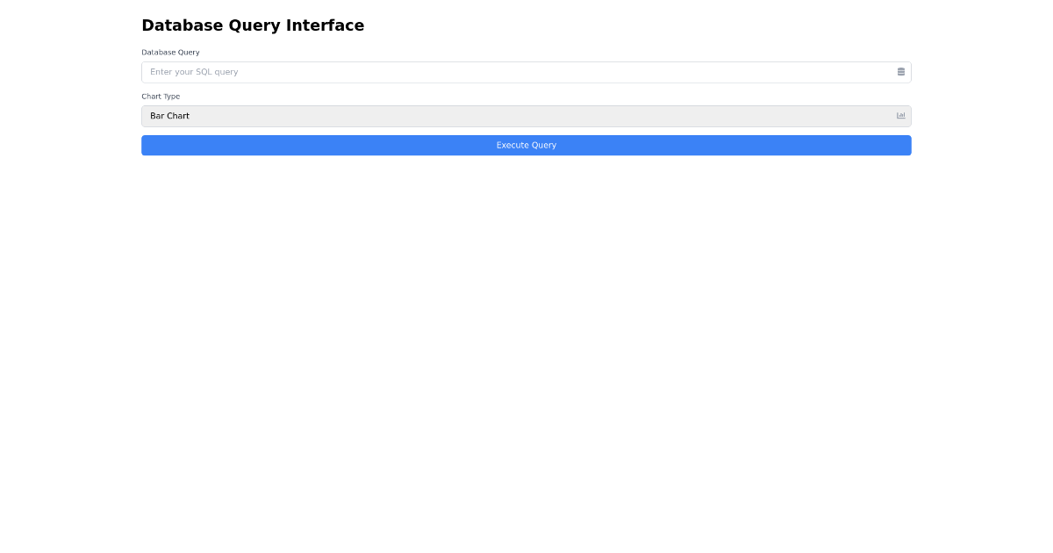This screenshot has height=553, width=1053.
Task: Select the Bar Chart option text
Action: click(x=169, y=115)
